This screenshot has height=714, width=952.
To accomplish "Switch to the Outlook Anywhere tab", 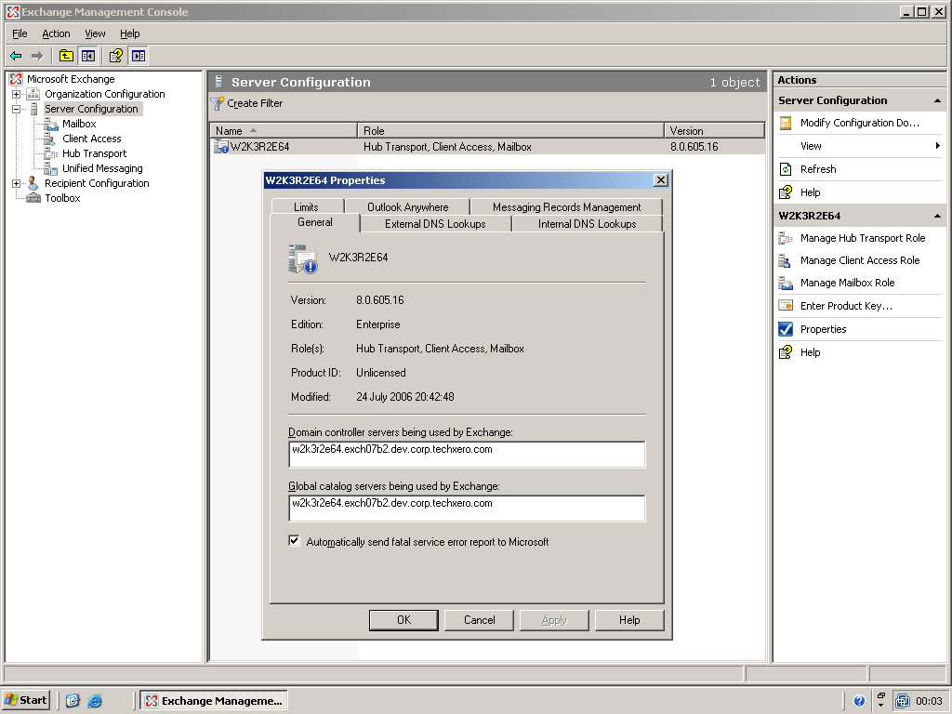I will (x=407, y=207).
